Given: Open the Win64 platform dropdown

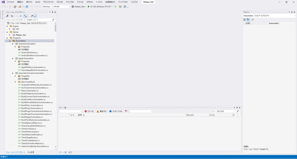Looking at the screenshot, I should (x=61, y=6).
